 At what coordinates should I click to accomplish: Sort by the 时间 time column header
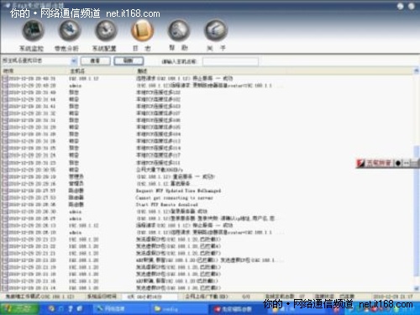[35, 71]
